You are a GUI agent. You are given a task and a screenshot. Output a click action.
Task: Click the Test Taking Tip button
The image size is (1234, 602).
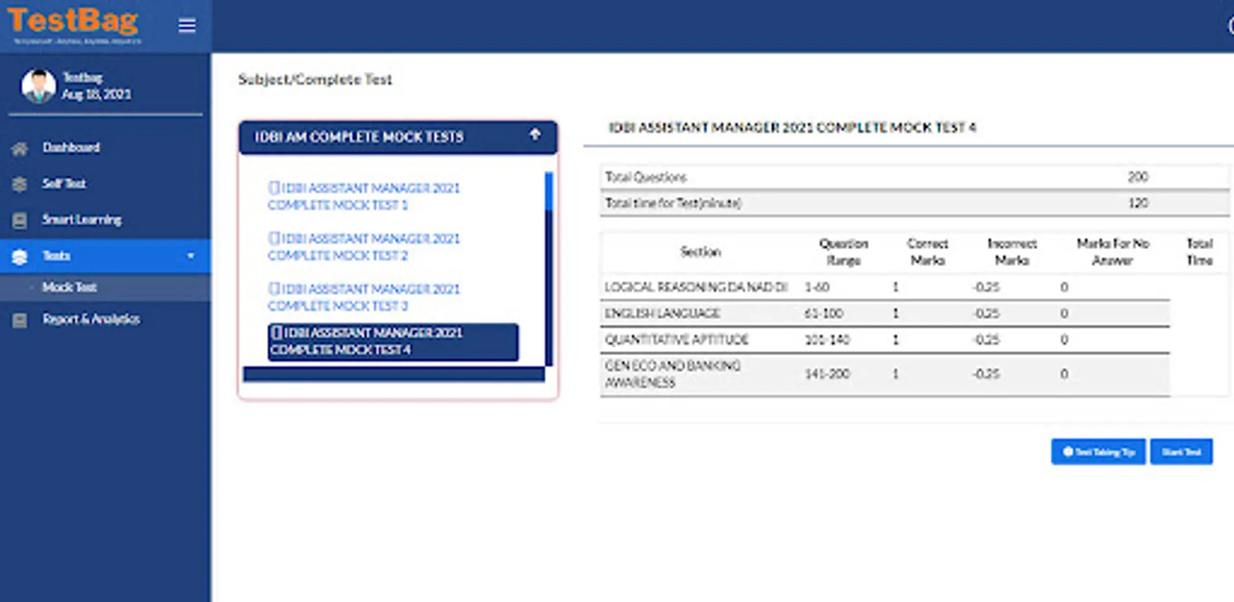pos(1098,451)
